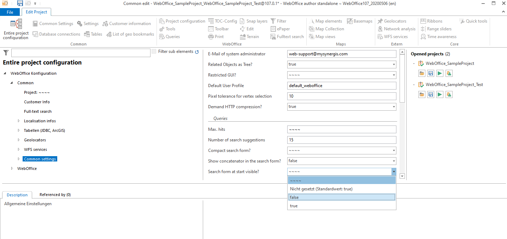Click the Common Settings ribbon button

pos(53,23)
